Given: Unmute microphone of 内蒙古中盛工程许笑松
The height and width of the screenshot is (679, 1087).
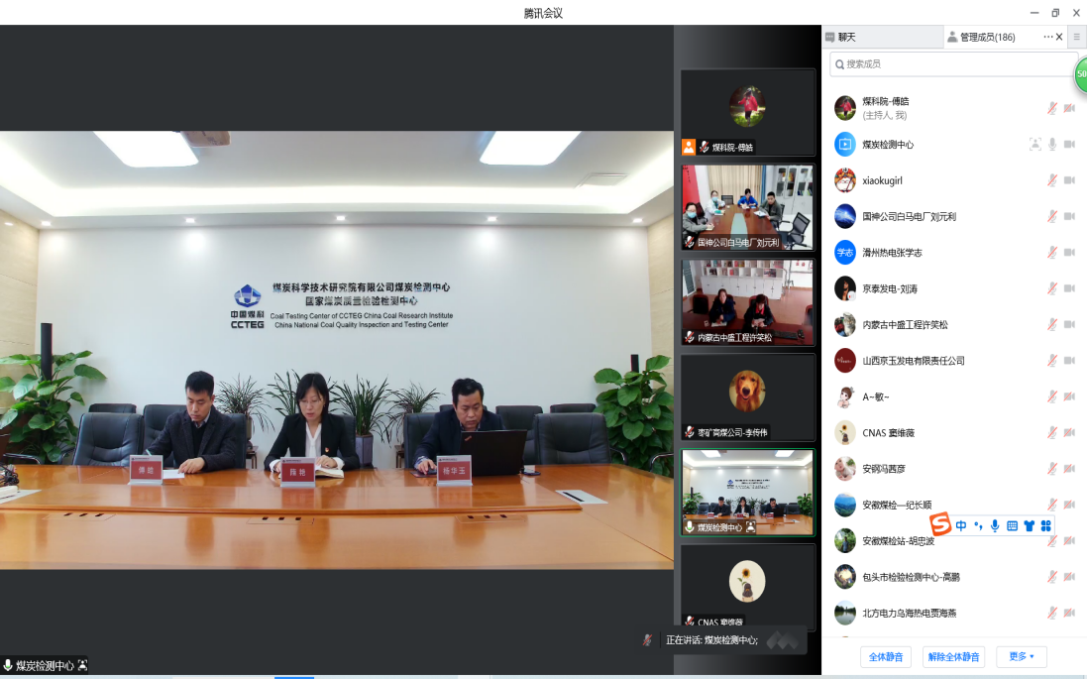Looking at the screenshot, I should [1052, 324].
